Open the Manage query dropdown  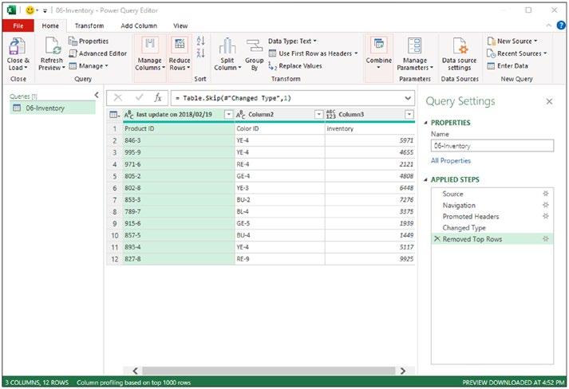89,66
